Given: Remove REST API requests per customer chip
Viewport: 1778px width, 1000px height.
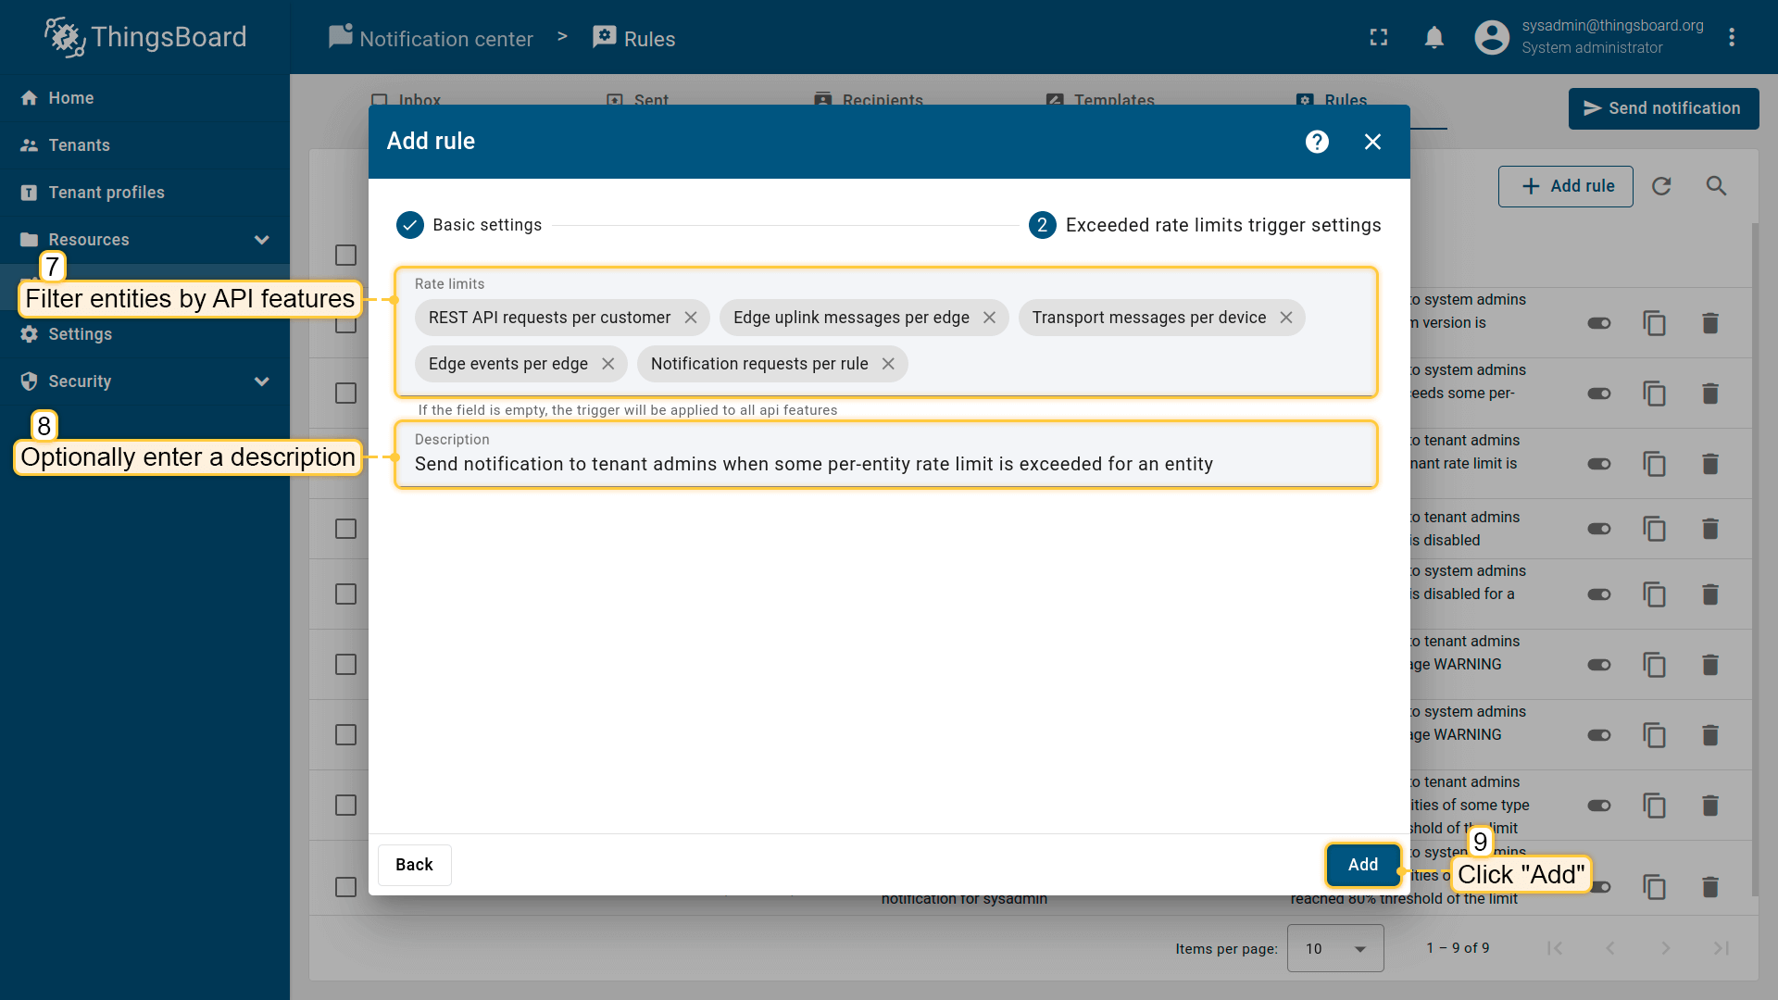Looking at the screenshot, I should pyautogui.click(x=691, y=318).
